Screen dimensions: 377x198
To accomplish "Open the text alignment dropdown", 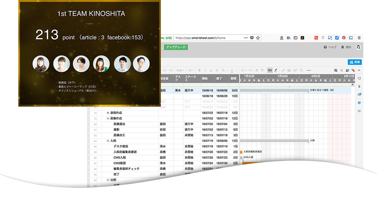I will tap(244, 70).
